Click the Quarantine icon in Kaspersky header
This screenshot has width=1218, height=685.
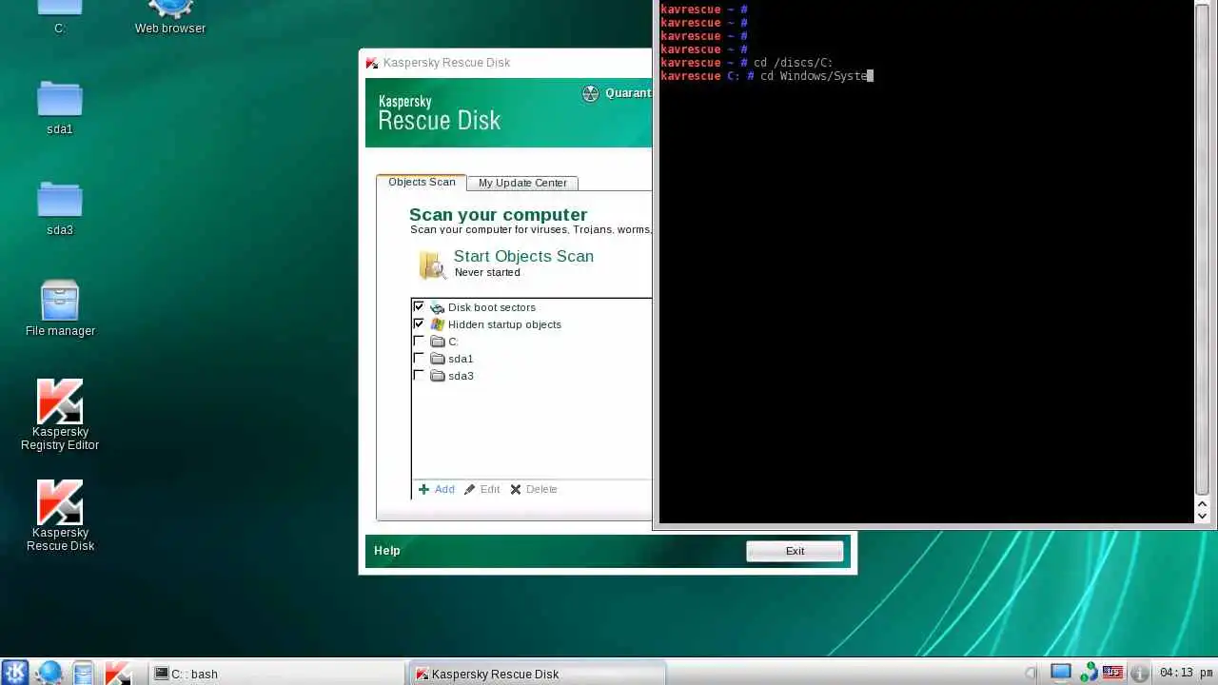coord(590,93)
